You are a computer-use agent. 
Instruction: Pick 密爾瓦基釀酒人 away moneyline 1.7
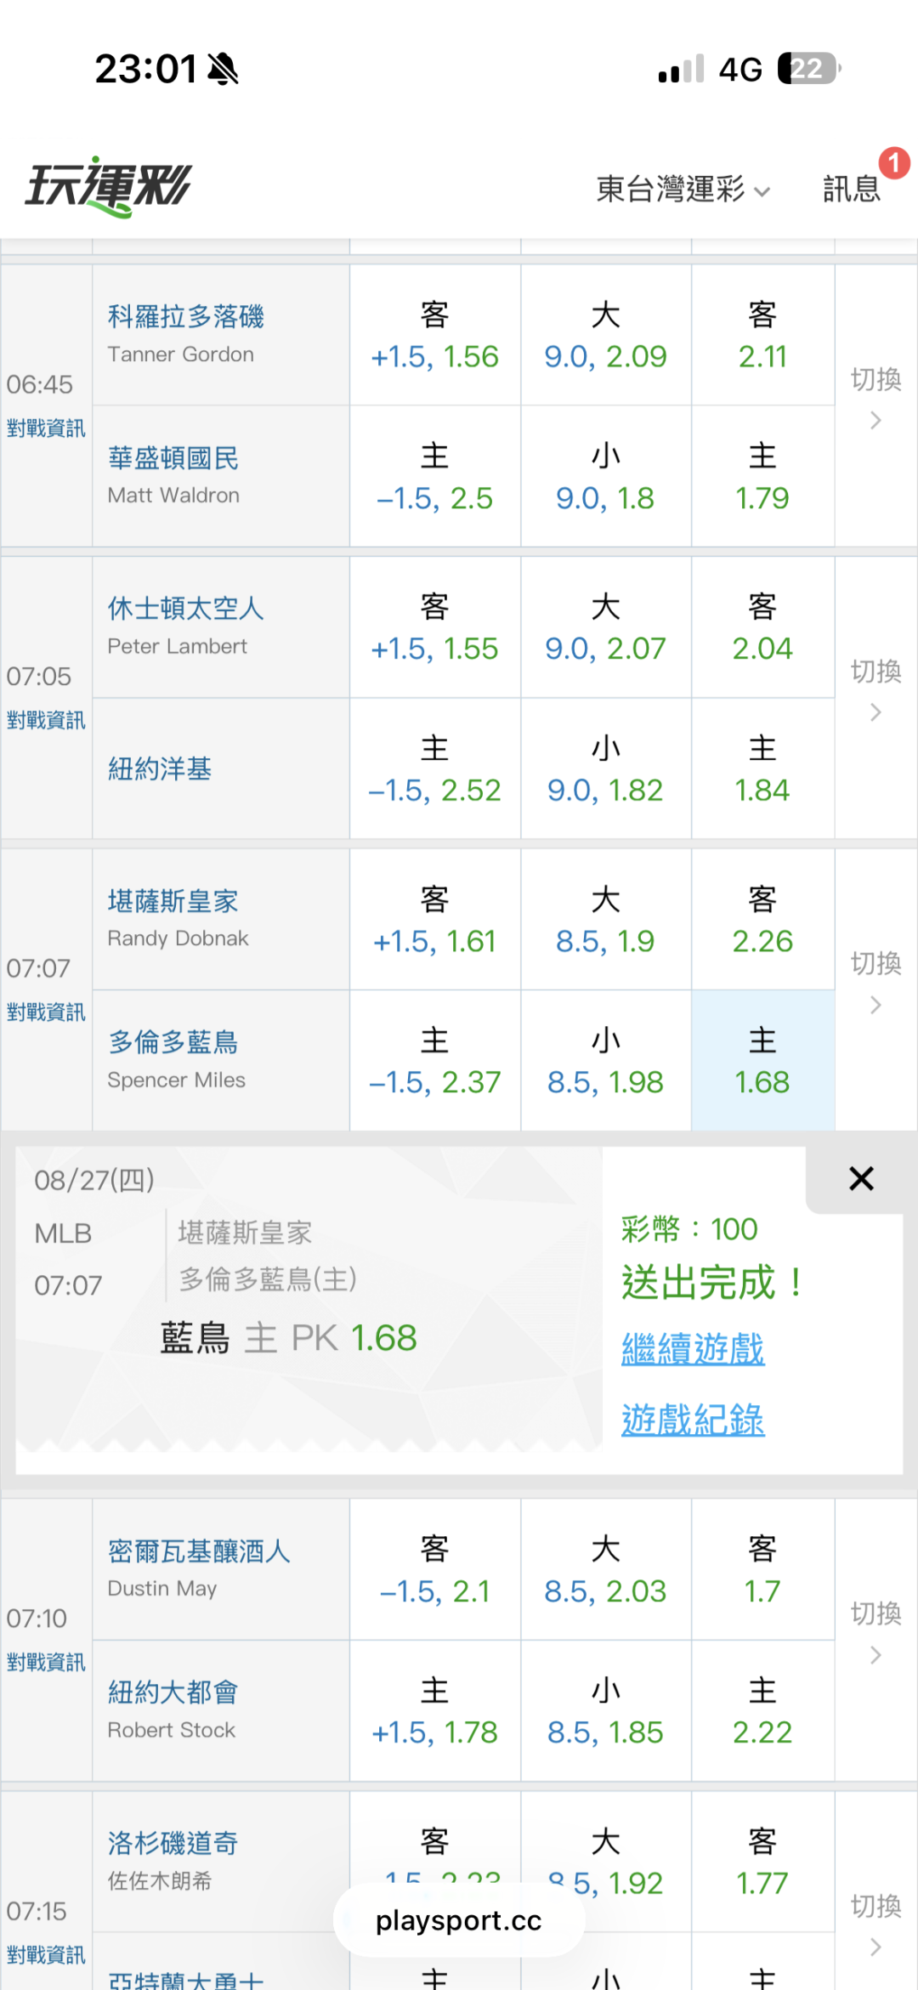coord(762,1569)
